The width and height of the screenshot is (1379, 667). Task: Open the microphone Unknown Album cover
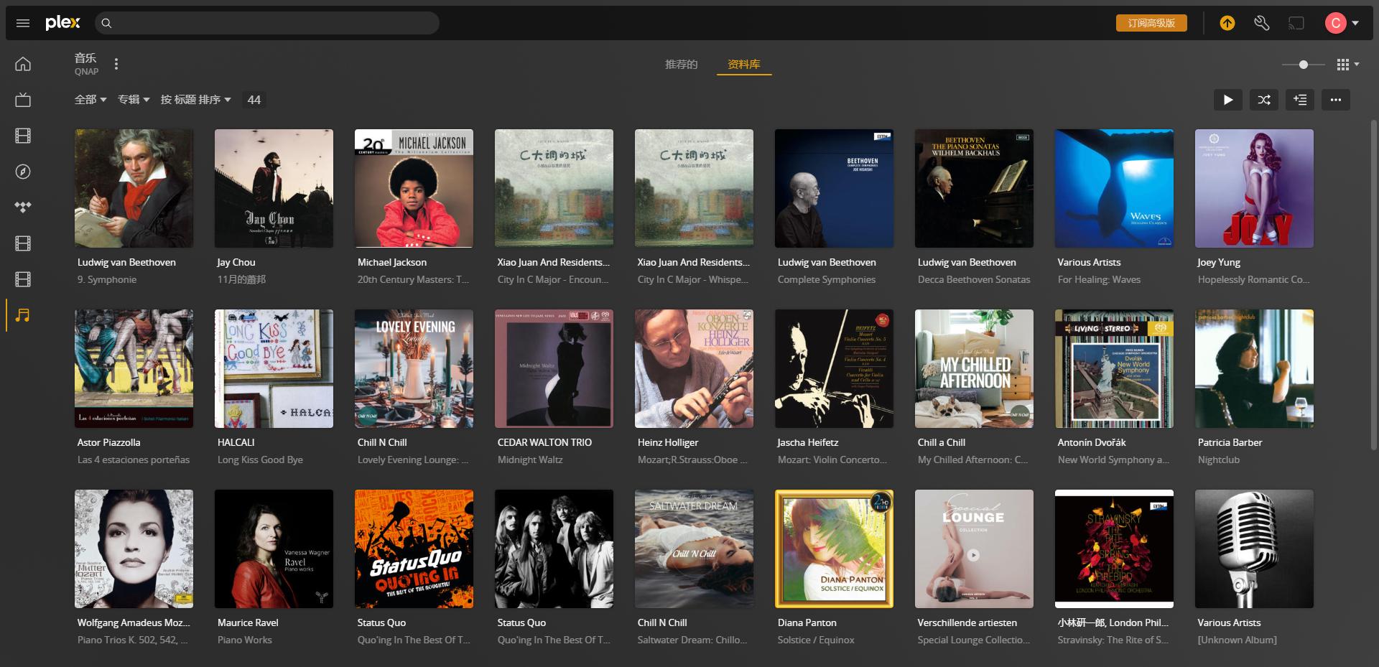pyautogui.click(x=1254, y=549)
